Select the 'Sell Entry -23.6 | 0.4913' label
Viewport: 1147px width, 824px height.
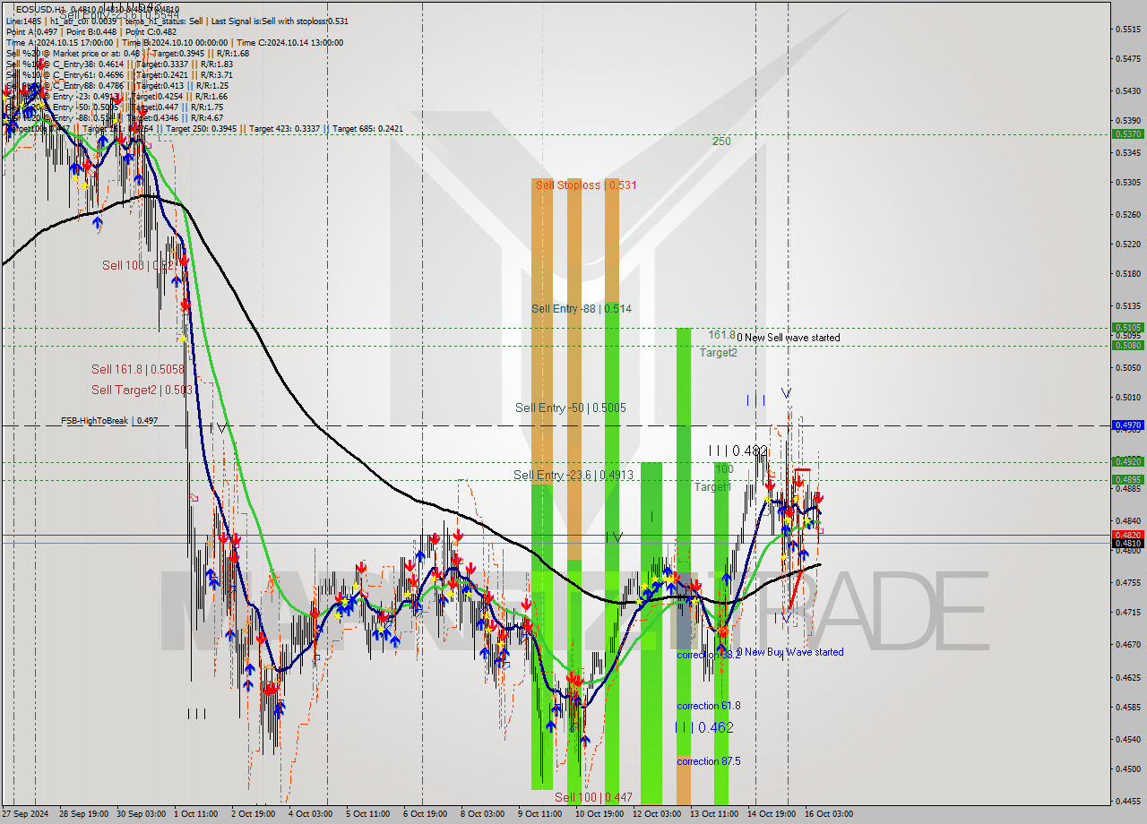point(573,476)
